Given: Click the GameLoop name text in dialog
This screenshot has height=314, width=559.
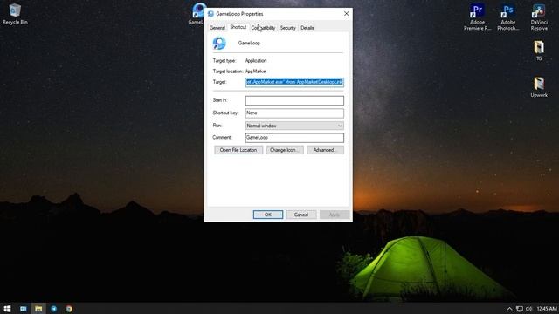Looking at the screenshot, I should pyautogui.click(x=249, y=43).
